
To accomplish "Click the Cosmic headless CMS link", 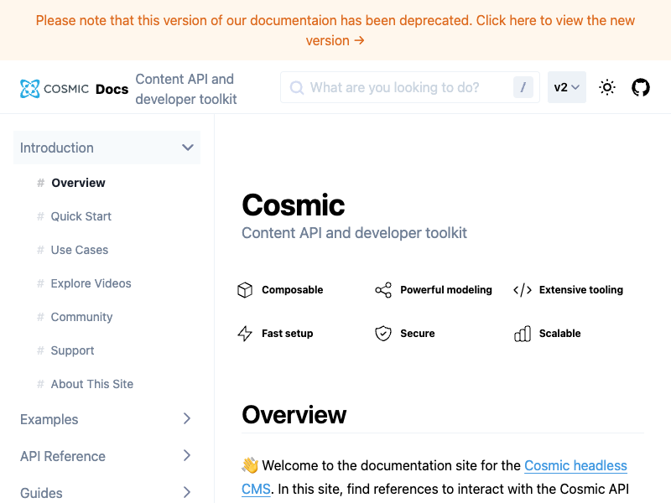I will click(575, 465).
